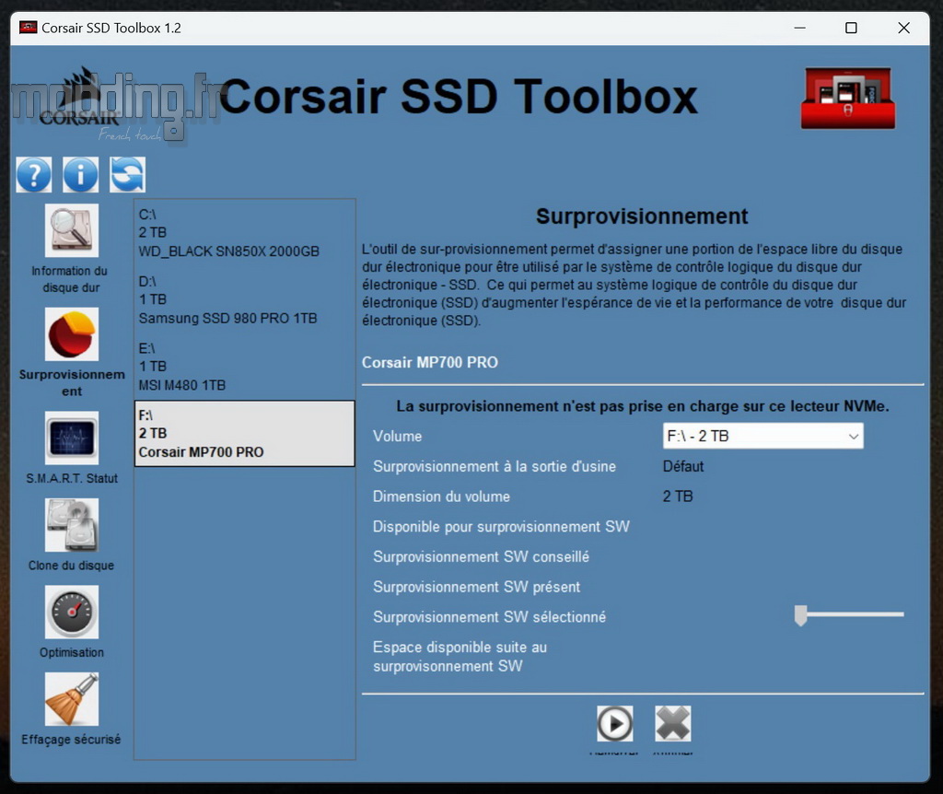
Task: Open Clone du disque tool
Action: tap(72, 525)
